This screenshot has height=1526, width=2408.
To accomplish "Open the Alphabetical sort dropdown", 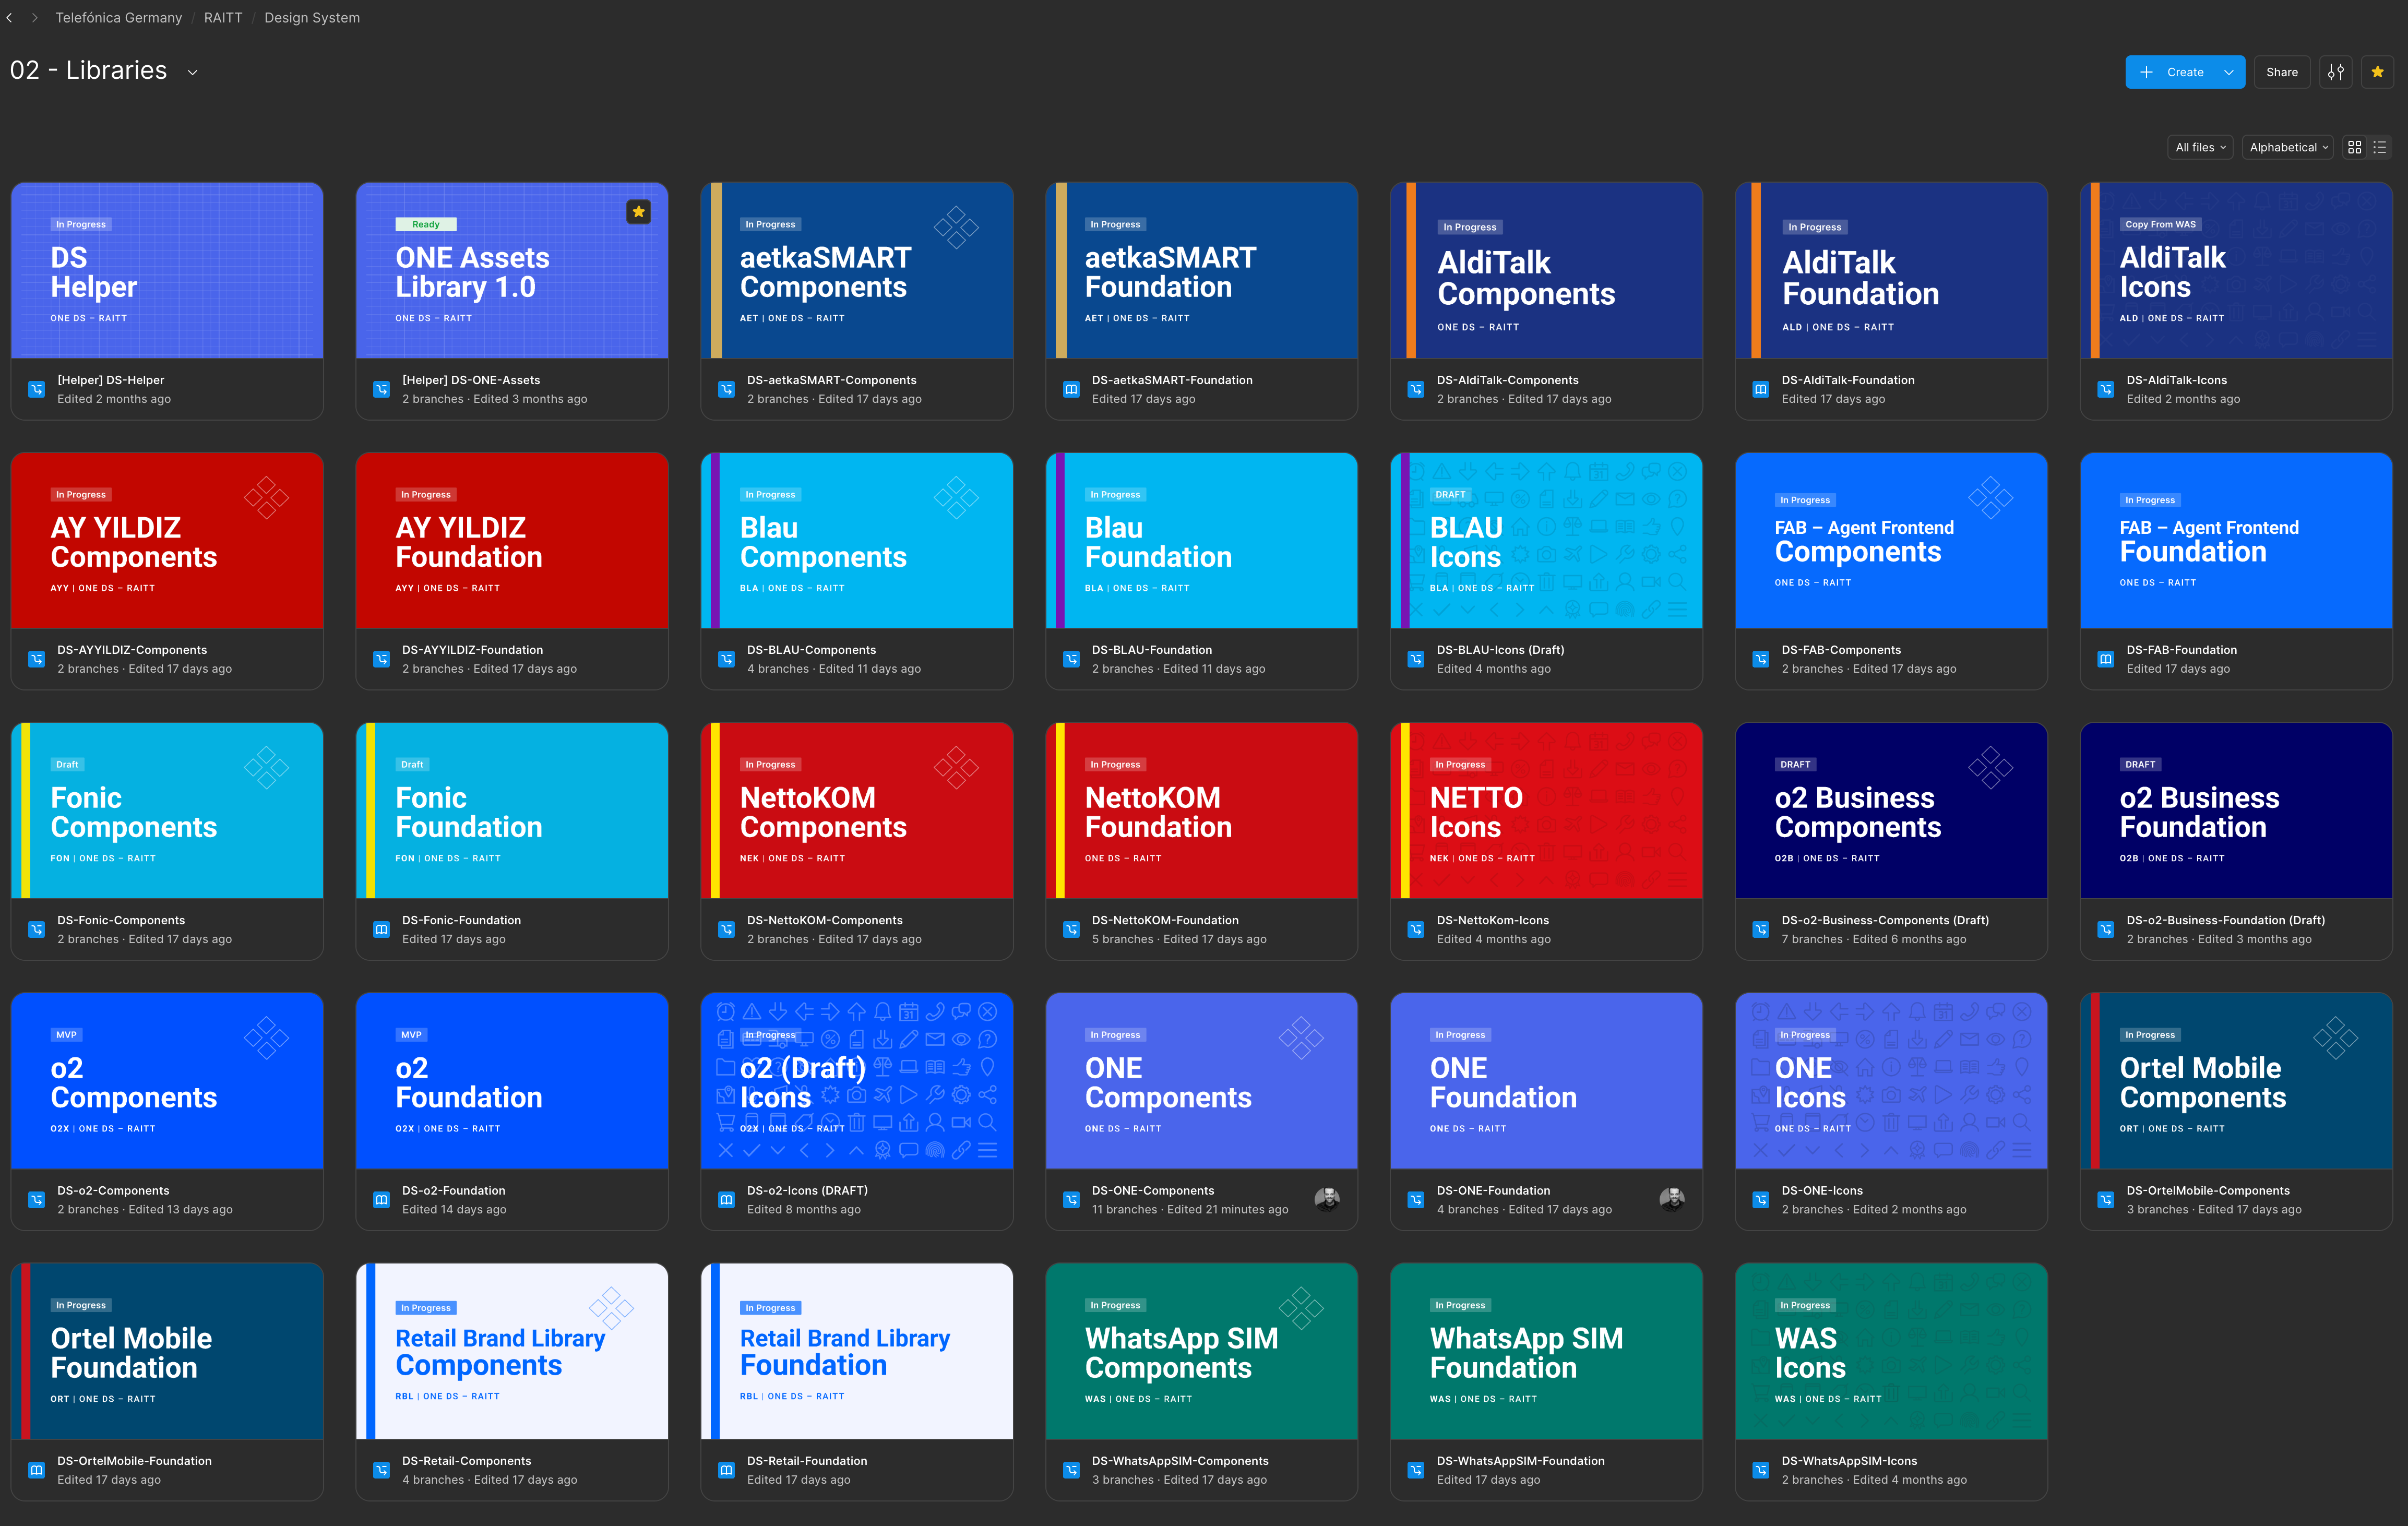I will pyautogui.click(x=2288, y=147).
